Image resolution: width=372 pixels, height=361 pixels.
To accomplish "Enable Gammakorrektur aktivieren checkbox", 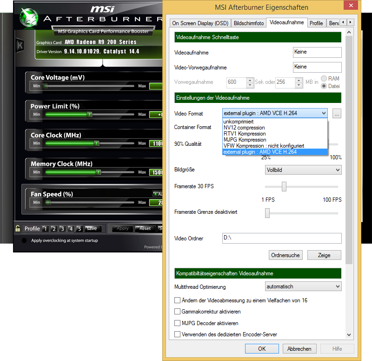I will coord(177,311).
